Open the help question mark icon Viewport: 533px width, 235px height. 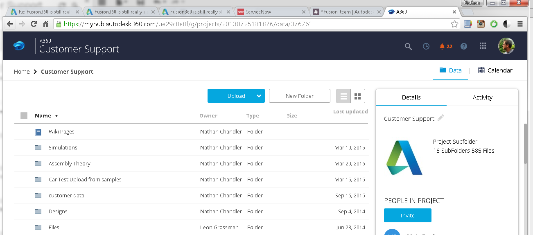pos(464,46)
